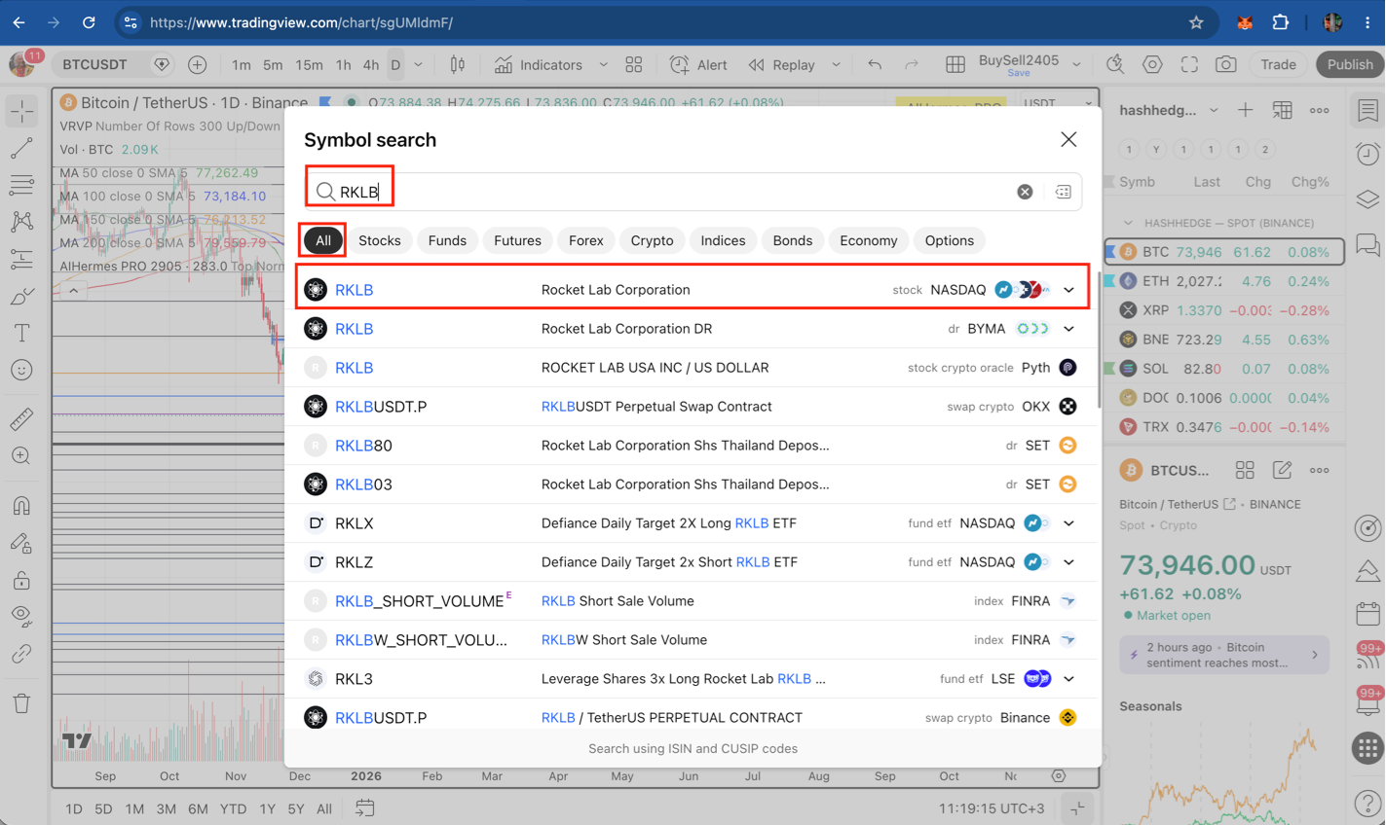Show the Indices tab results
This screenshot has height=825, width=1386.
point(723,240)
